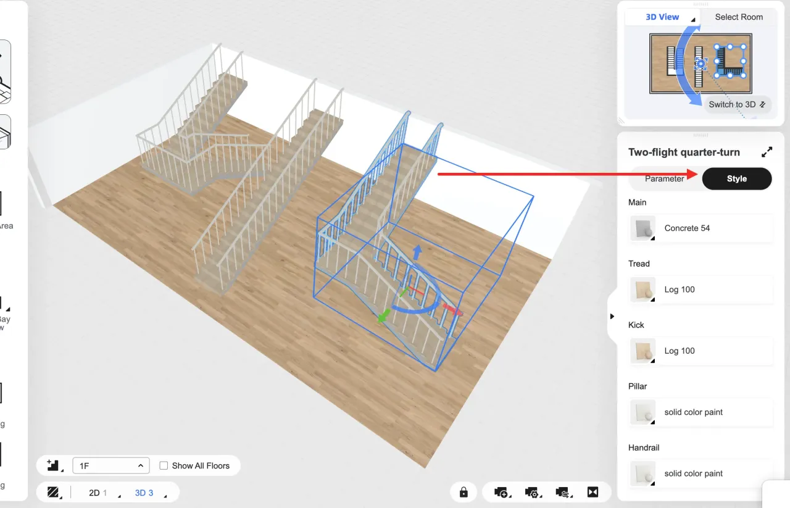Screen dimensions: 790x508
Task: Expand the Two-flight quarter-turn panel
Action: pyautogui.click(x=767, y=152)
